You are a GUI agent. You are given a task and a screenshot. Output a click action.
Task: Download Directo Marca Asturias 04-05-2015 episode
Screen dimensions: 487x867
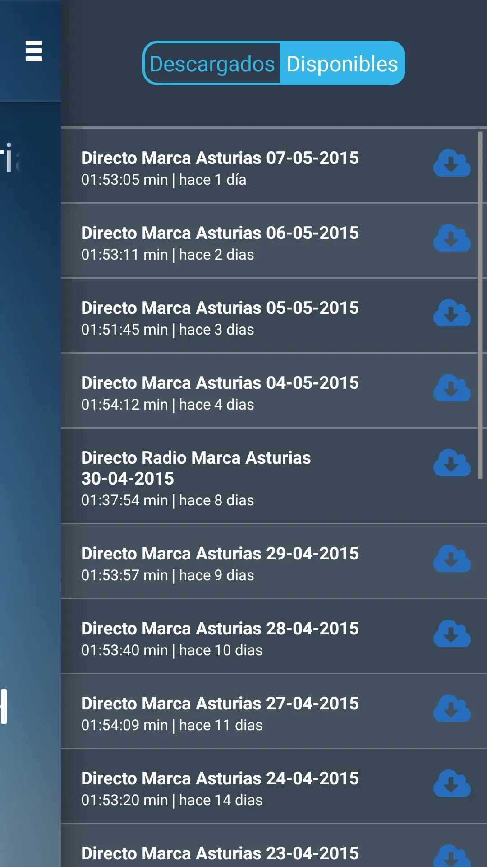pos(452,388)
